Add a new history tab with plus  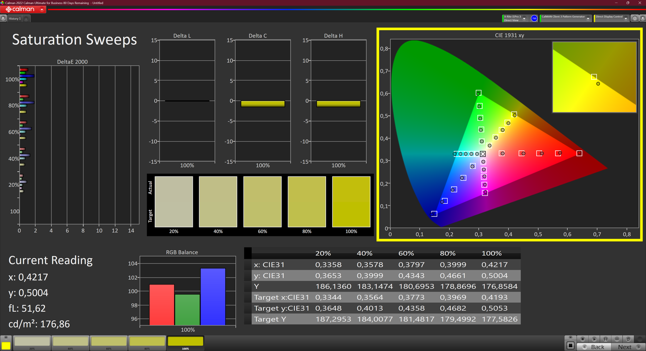click(x=26, y=18)
